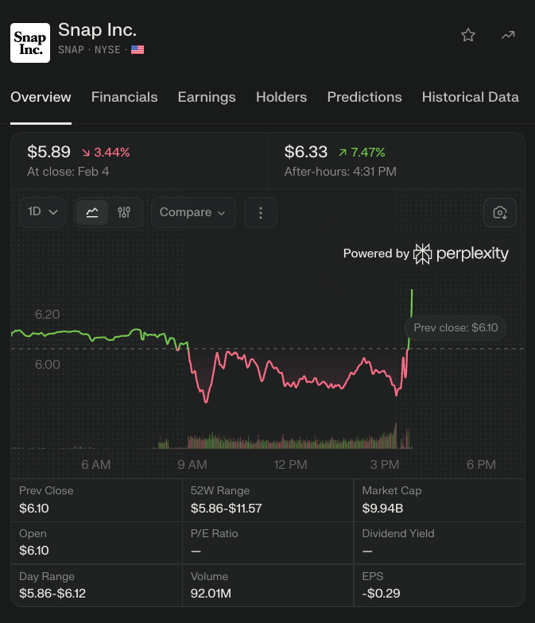Image resolution: width=535 pixels, height=623 pixels.
Task: Click the NYSE exchange label
Action: click(x=107, y=50)
